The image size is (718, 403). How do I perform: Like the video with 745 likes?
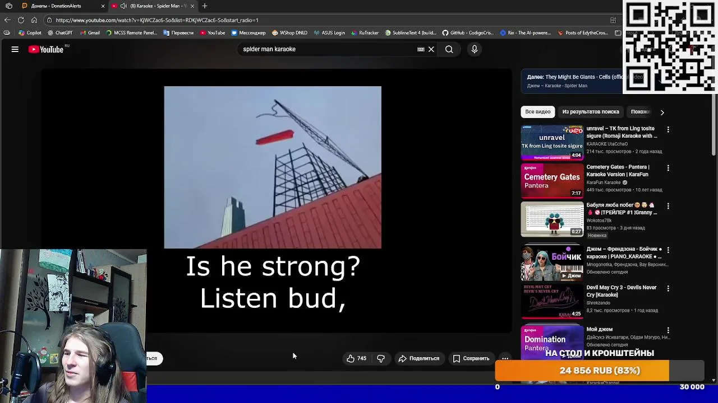coord(356,358)
